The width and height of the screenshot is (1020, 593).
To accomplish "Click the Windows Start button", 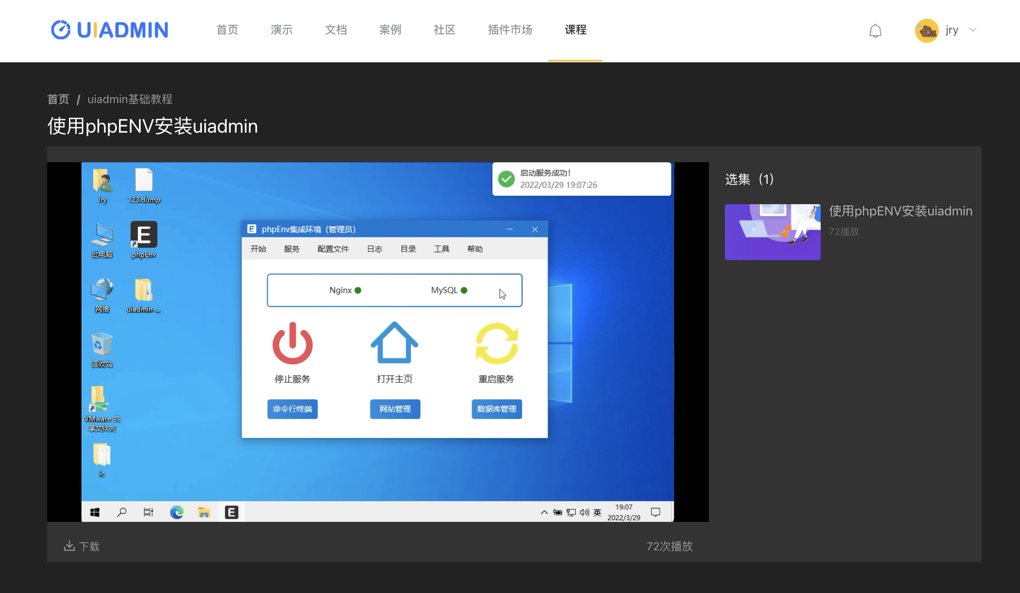I will click(x=94, y=511).
